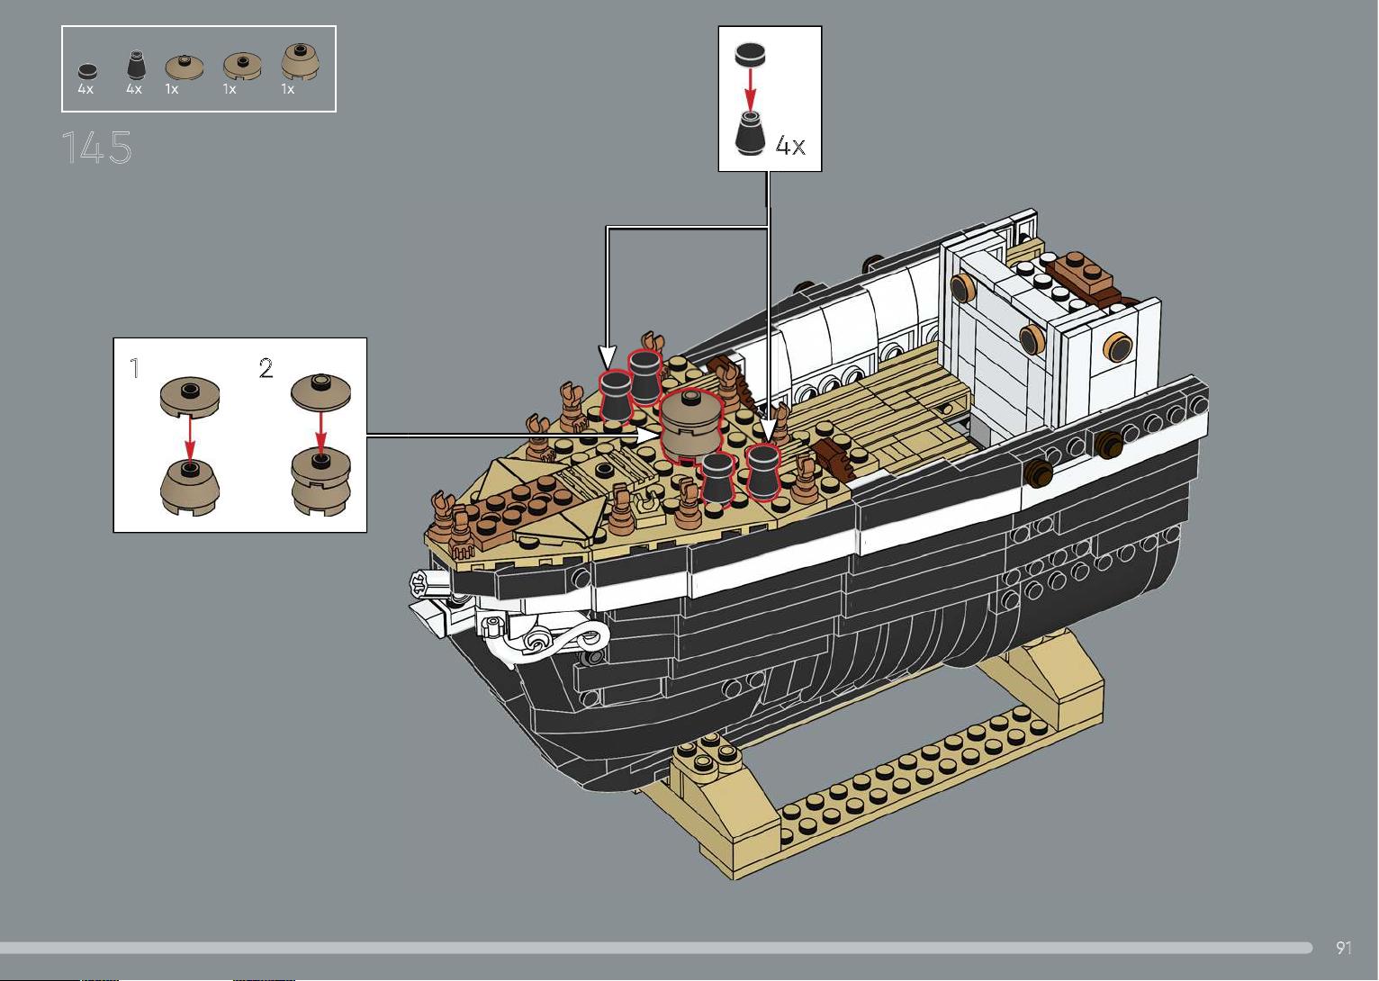Pick the thin tan dish piece in the parts list
1379x981 pixels.
tap(185, 67)
